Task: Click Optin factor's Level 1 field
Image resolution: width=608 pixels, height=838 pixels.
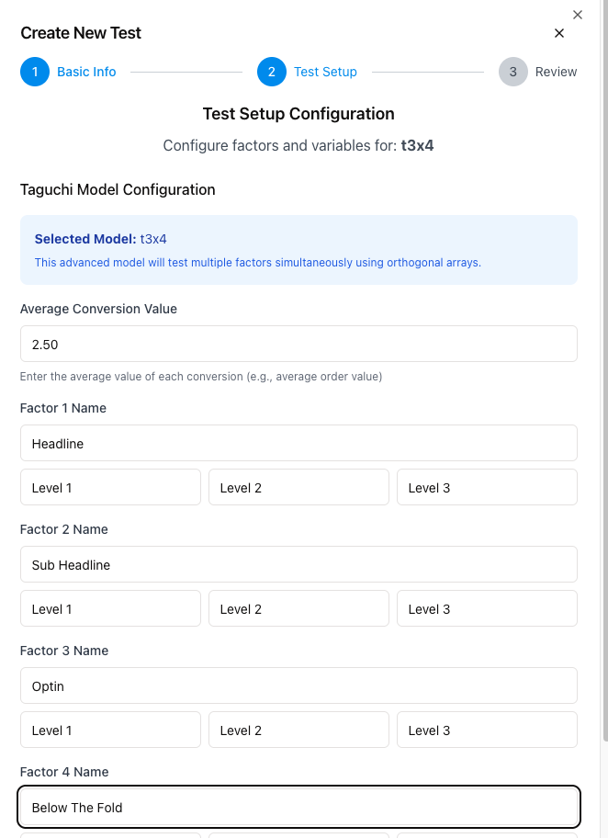Action: point(110,730)
